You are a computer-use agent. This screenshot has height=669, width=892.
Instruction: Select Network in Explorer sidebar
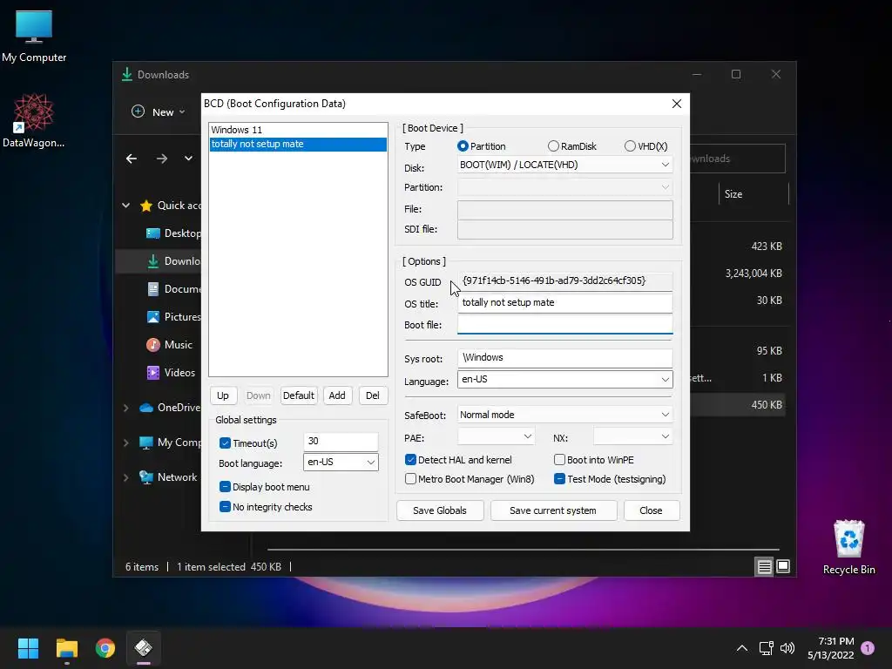click(168, 477)
